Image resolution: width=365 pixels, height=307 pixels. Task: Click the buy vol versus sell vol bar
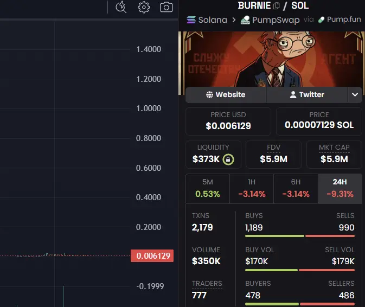300,270
